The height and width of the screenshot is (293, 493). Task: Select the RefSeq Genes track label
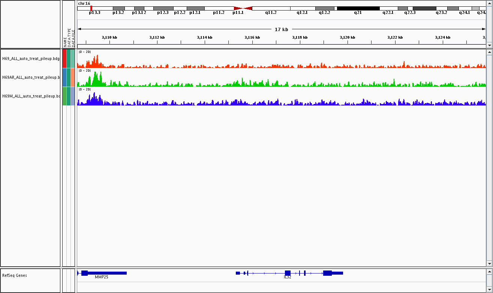(15, 275)
